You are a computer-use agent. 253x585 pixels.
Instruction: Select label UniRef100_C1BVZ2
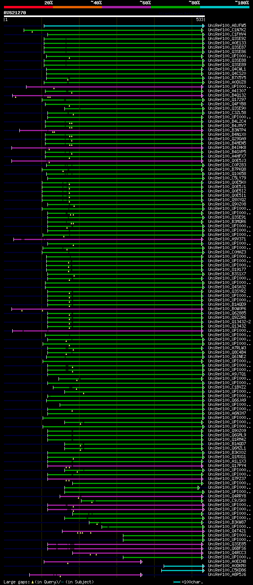227,387
